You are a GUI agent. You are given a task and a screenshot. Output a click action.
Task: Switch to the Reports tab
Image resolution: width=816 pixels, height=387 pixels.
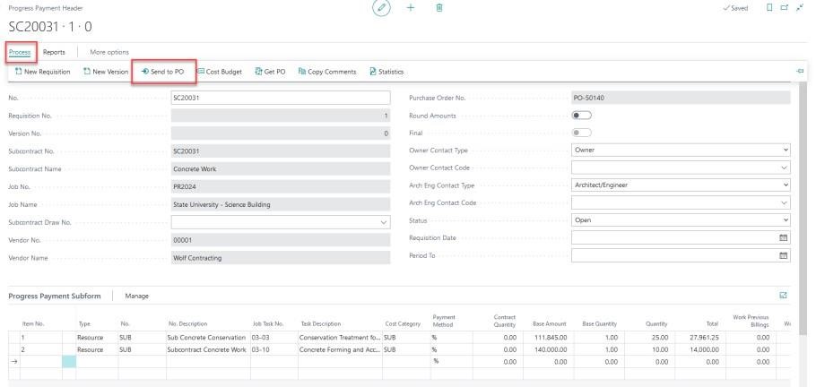[x=54, y=52]
